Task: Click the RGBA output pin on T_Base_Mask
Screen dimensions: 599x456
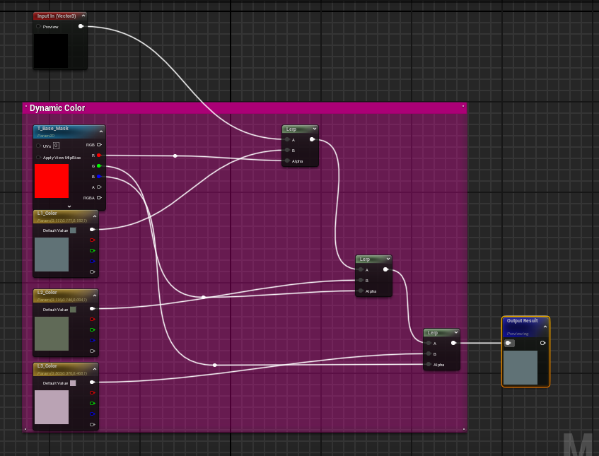Action: [99, 197]
